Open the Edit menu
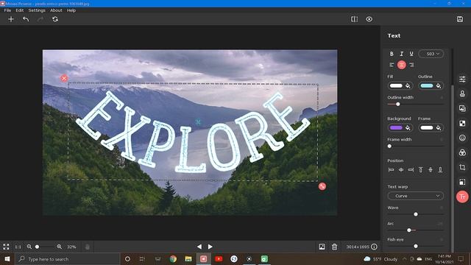The image size is (471, 265). 20,10
